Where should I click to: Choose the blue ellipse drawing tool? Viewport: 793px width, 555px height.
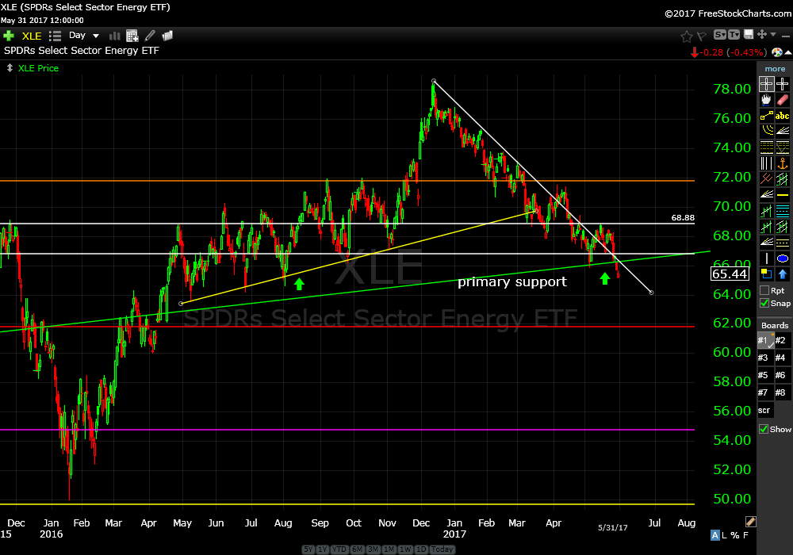pos(783,258)
